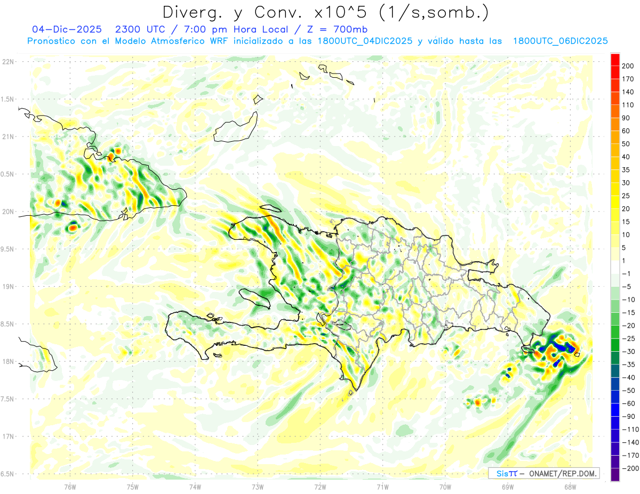
Task: Click the '68W' longitude label
Action: tap(570, 487)
